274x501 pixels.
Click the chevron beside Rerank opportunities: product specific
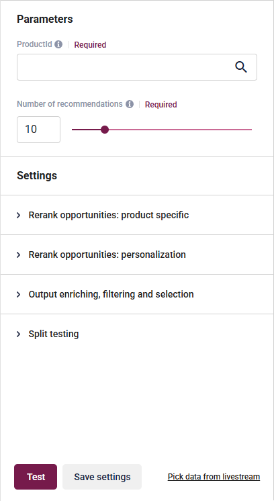(19, 216)
